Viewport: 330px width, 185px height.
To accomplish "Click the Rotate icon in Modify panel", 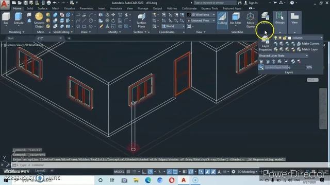I will (x=113, y=21).
